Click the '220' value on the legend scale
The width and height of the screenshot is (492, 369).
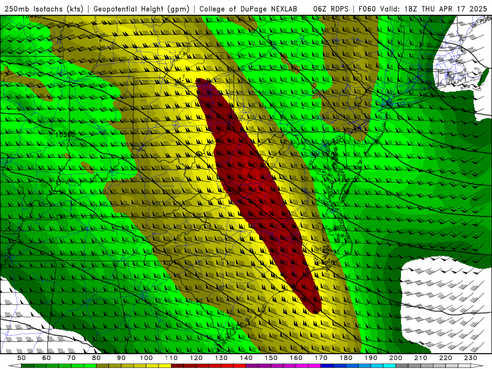tap(446, 358)
